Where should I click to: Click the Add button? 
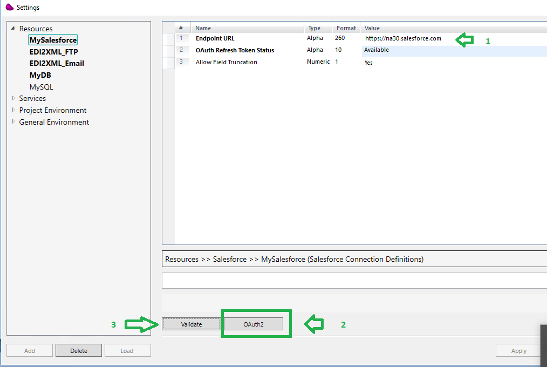pos(30,351)
